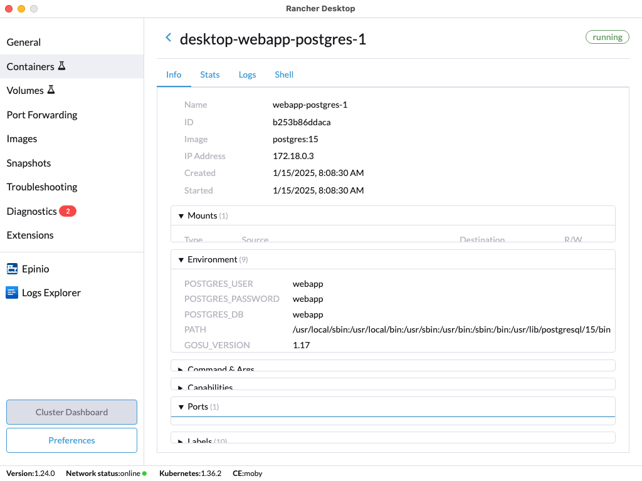
Task: Click the POSTGRES_PASSWORD variable name
Action: pos(232,299)
